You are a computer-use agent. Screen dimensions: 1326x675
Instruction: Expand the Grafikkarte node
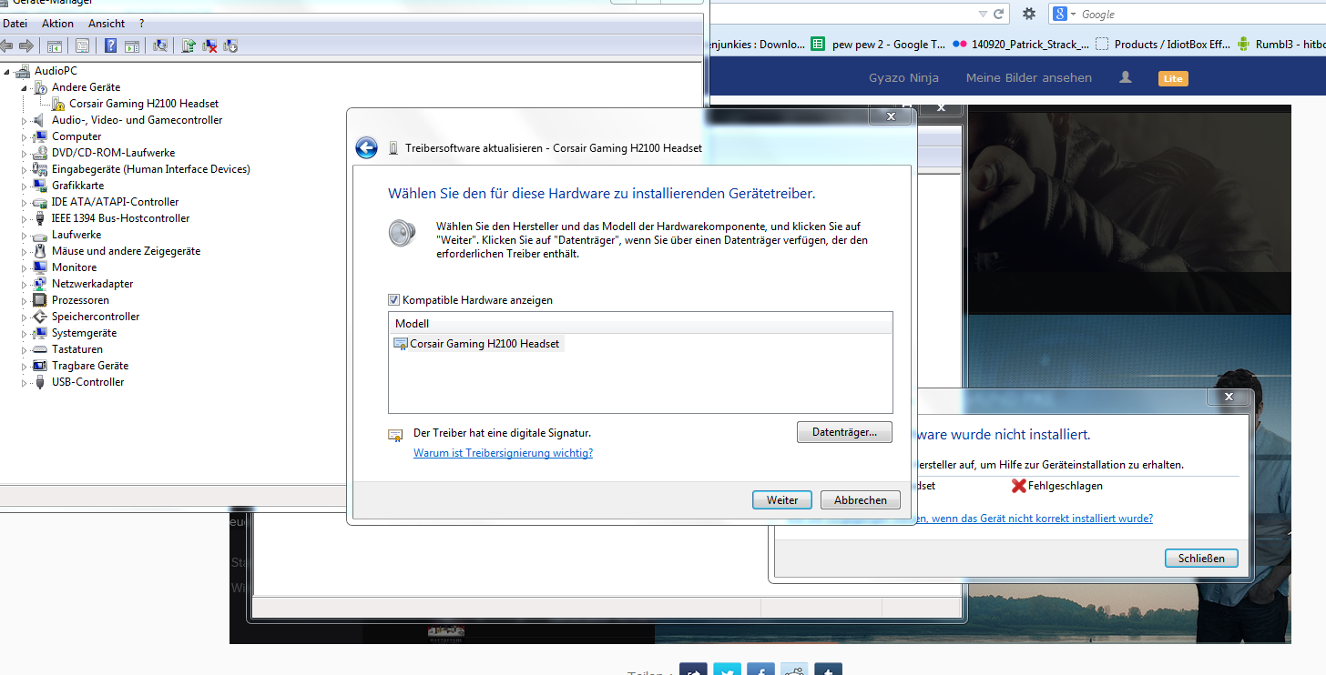25,186
